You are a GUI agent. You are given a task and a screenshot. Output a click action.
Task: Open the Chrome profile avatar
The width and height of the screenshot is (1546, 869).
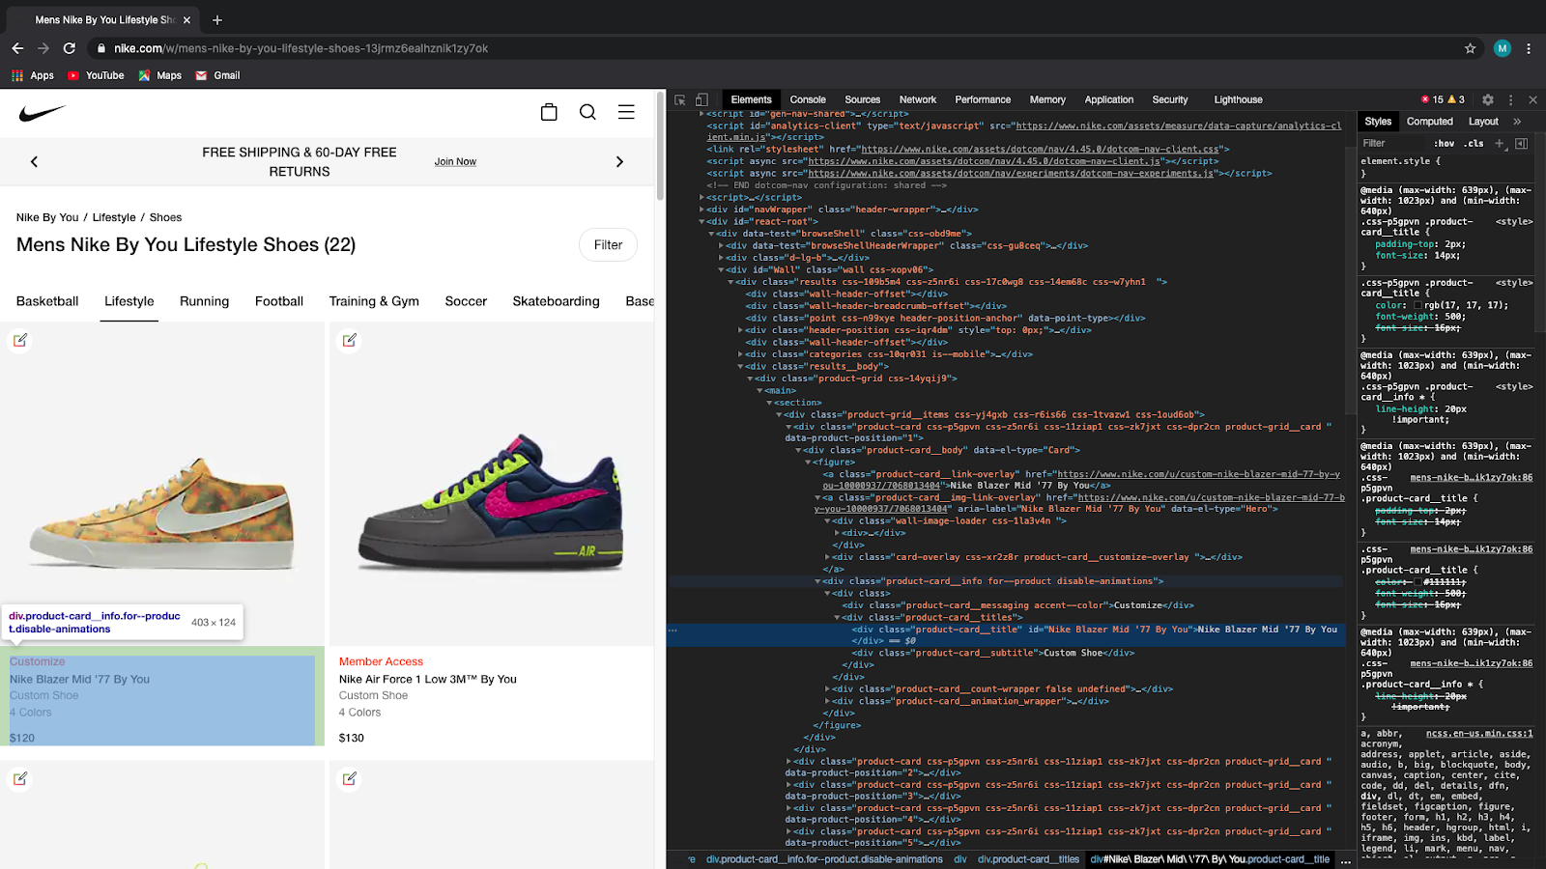tap(1502, 48)
